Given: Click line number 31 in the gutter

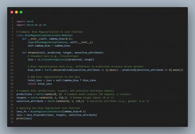Looking at the screenshot, I should 12,122.
